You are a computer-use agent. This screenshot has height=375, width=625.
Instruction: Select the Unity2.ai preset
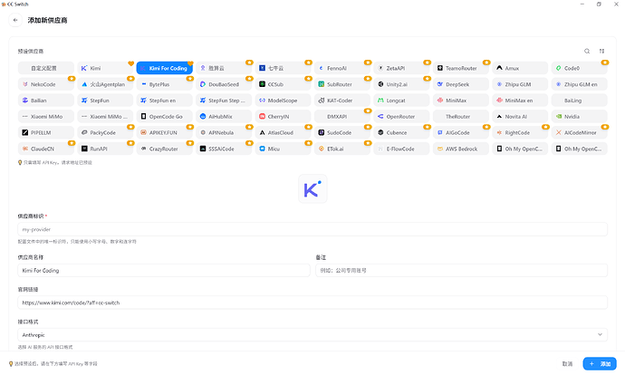click(402, 84)
